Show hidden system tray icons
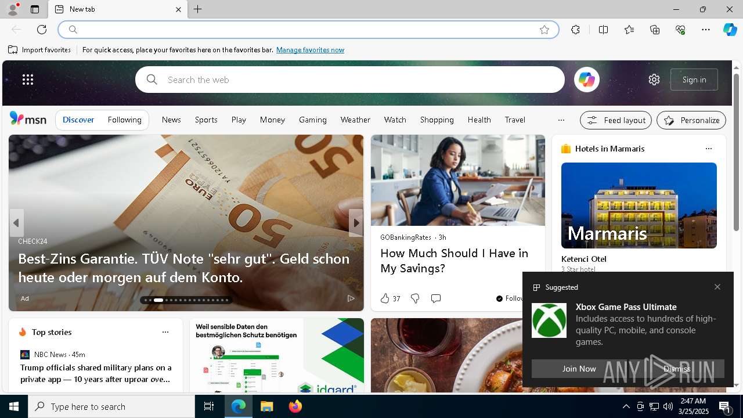743x418 pixels. point(626,406)
